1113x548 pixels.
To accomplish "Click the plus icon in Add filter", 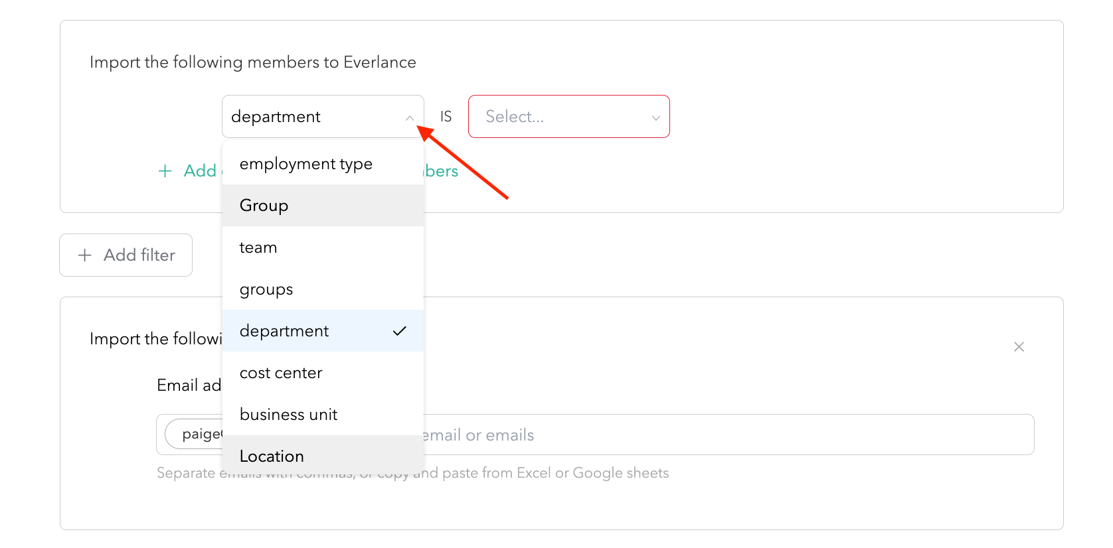I will click(84, 255).
